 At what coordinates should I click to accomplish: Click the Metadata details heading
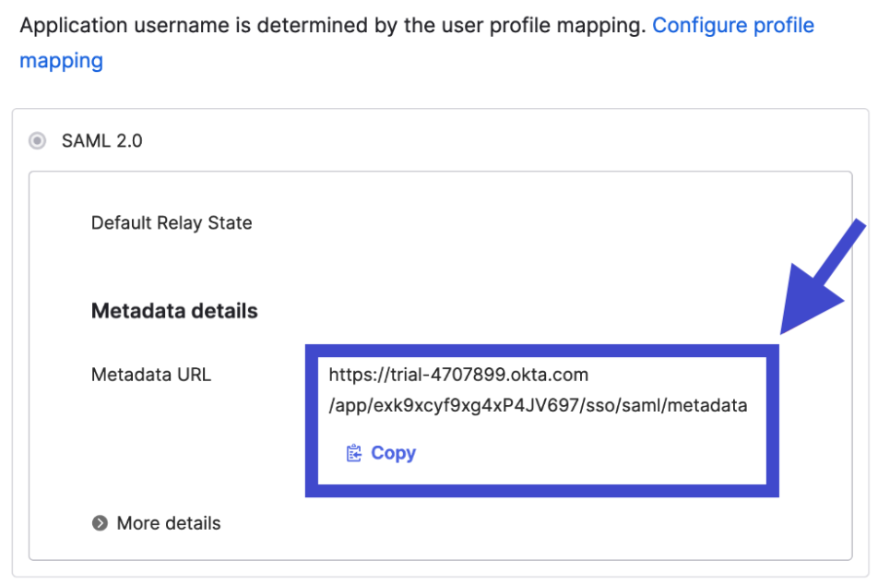pos(174,311)
